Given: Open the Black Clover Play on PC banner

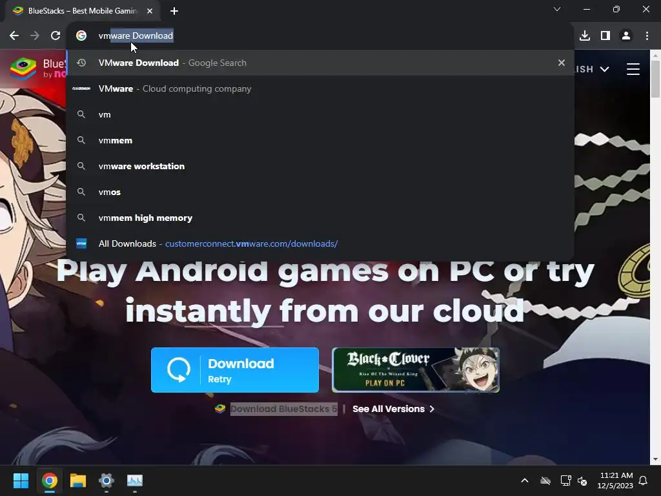Looking at the screenshot, I should 416,370.
